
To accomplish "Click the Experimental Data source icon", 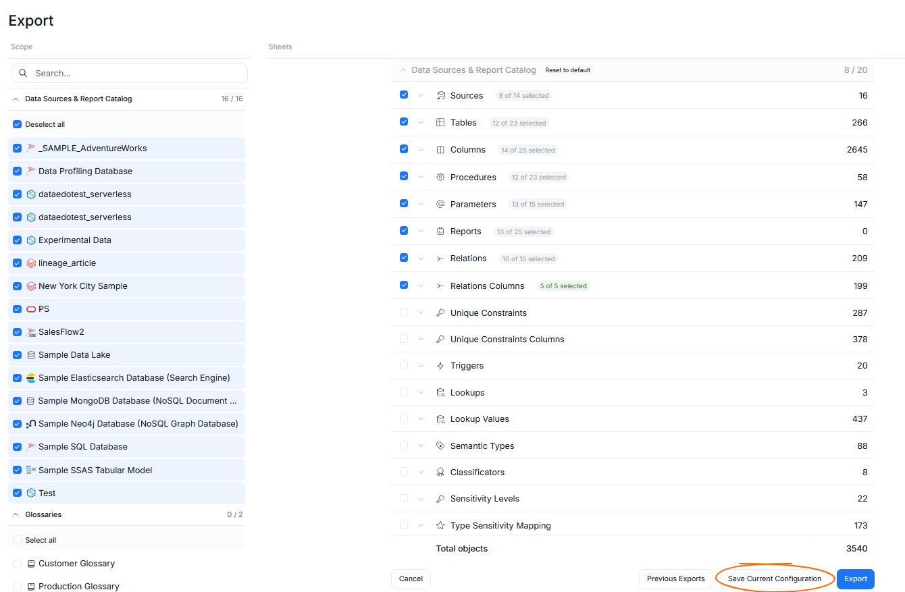I will tap(31, 240).
